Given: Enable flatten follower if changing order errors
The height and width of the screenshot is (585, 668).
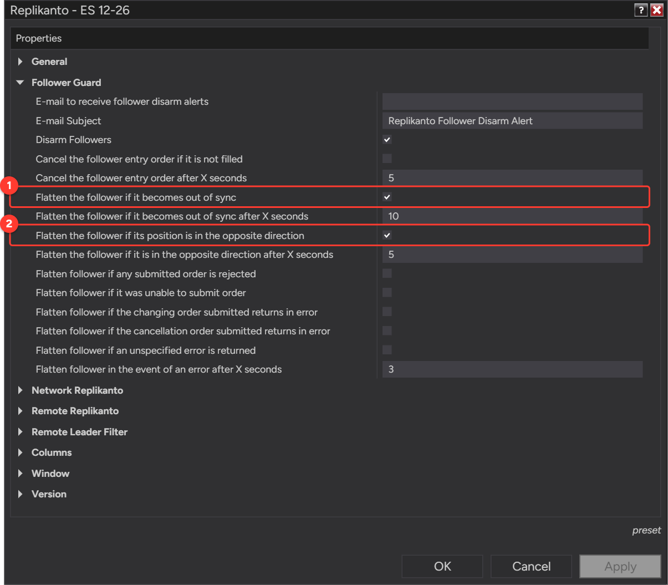Looking at the screenshot, I should click(387, 312).
